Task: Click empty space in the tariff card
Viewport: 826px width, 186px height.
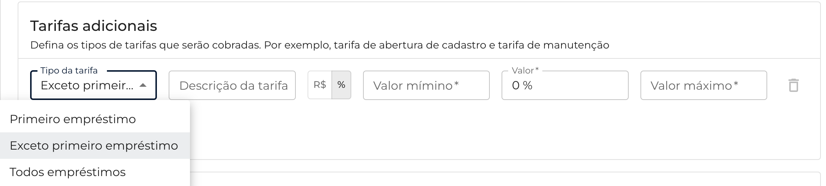Action: pyautogui.click(x=478, y=132)
